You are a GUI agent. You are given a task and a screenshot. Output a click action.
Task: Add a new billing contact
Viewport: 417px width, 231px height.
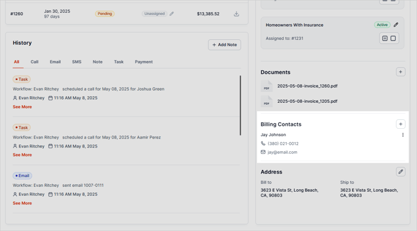click(401, 124)
